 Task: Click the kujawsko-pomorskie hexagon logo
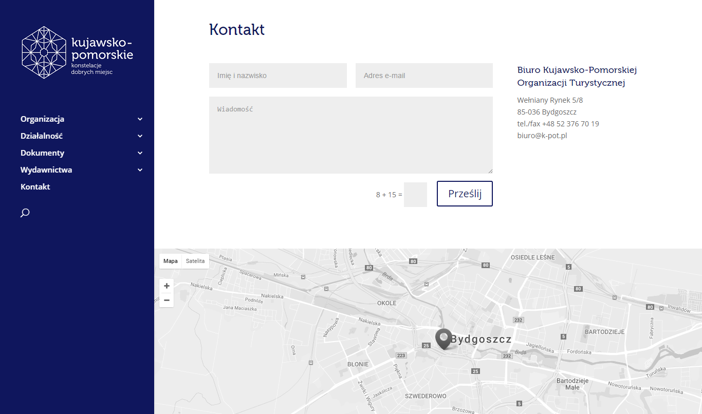point(44,52)
